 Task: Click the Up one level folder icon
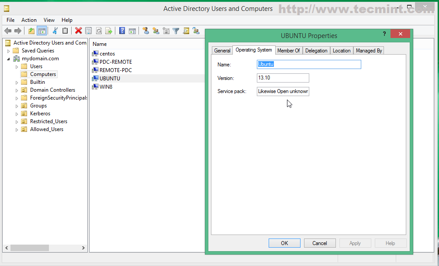[31, 31]
